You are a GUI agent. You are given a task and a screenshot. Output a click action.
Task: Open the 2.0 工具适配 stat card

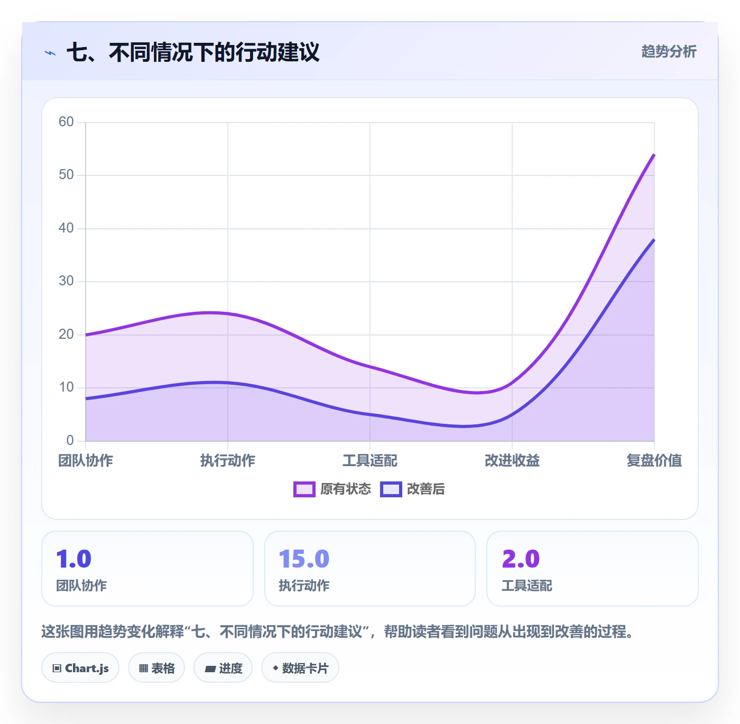coord(593,569)
